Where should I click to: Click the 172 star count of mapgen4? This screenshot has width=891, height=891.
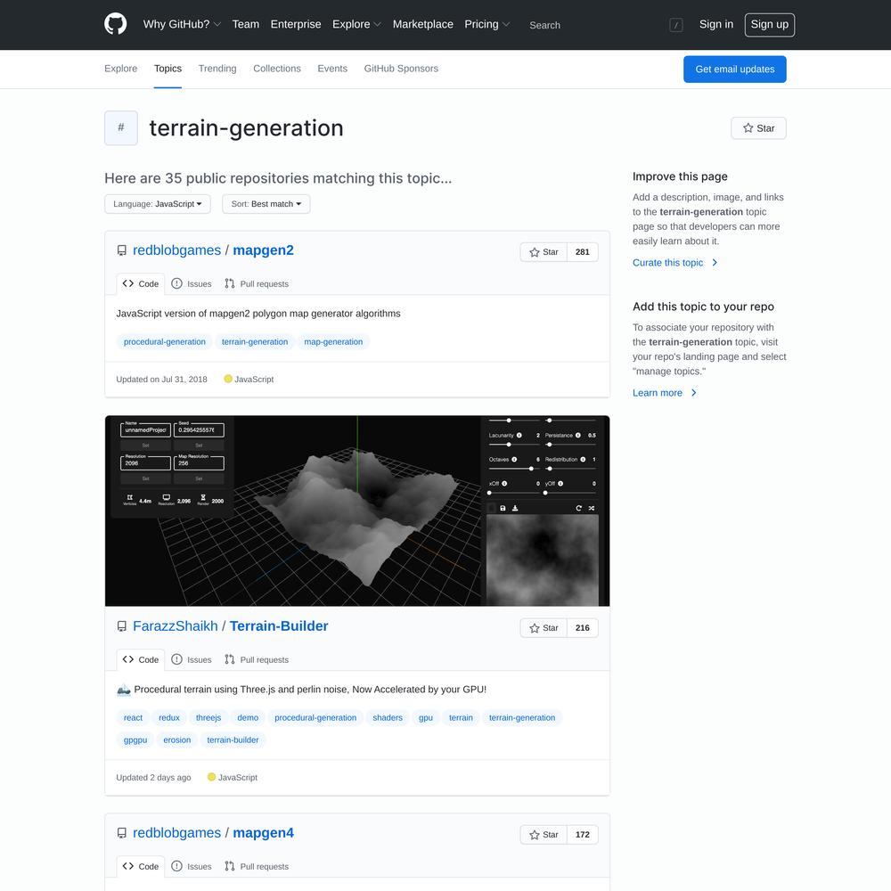click(x=583, y=835)
